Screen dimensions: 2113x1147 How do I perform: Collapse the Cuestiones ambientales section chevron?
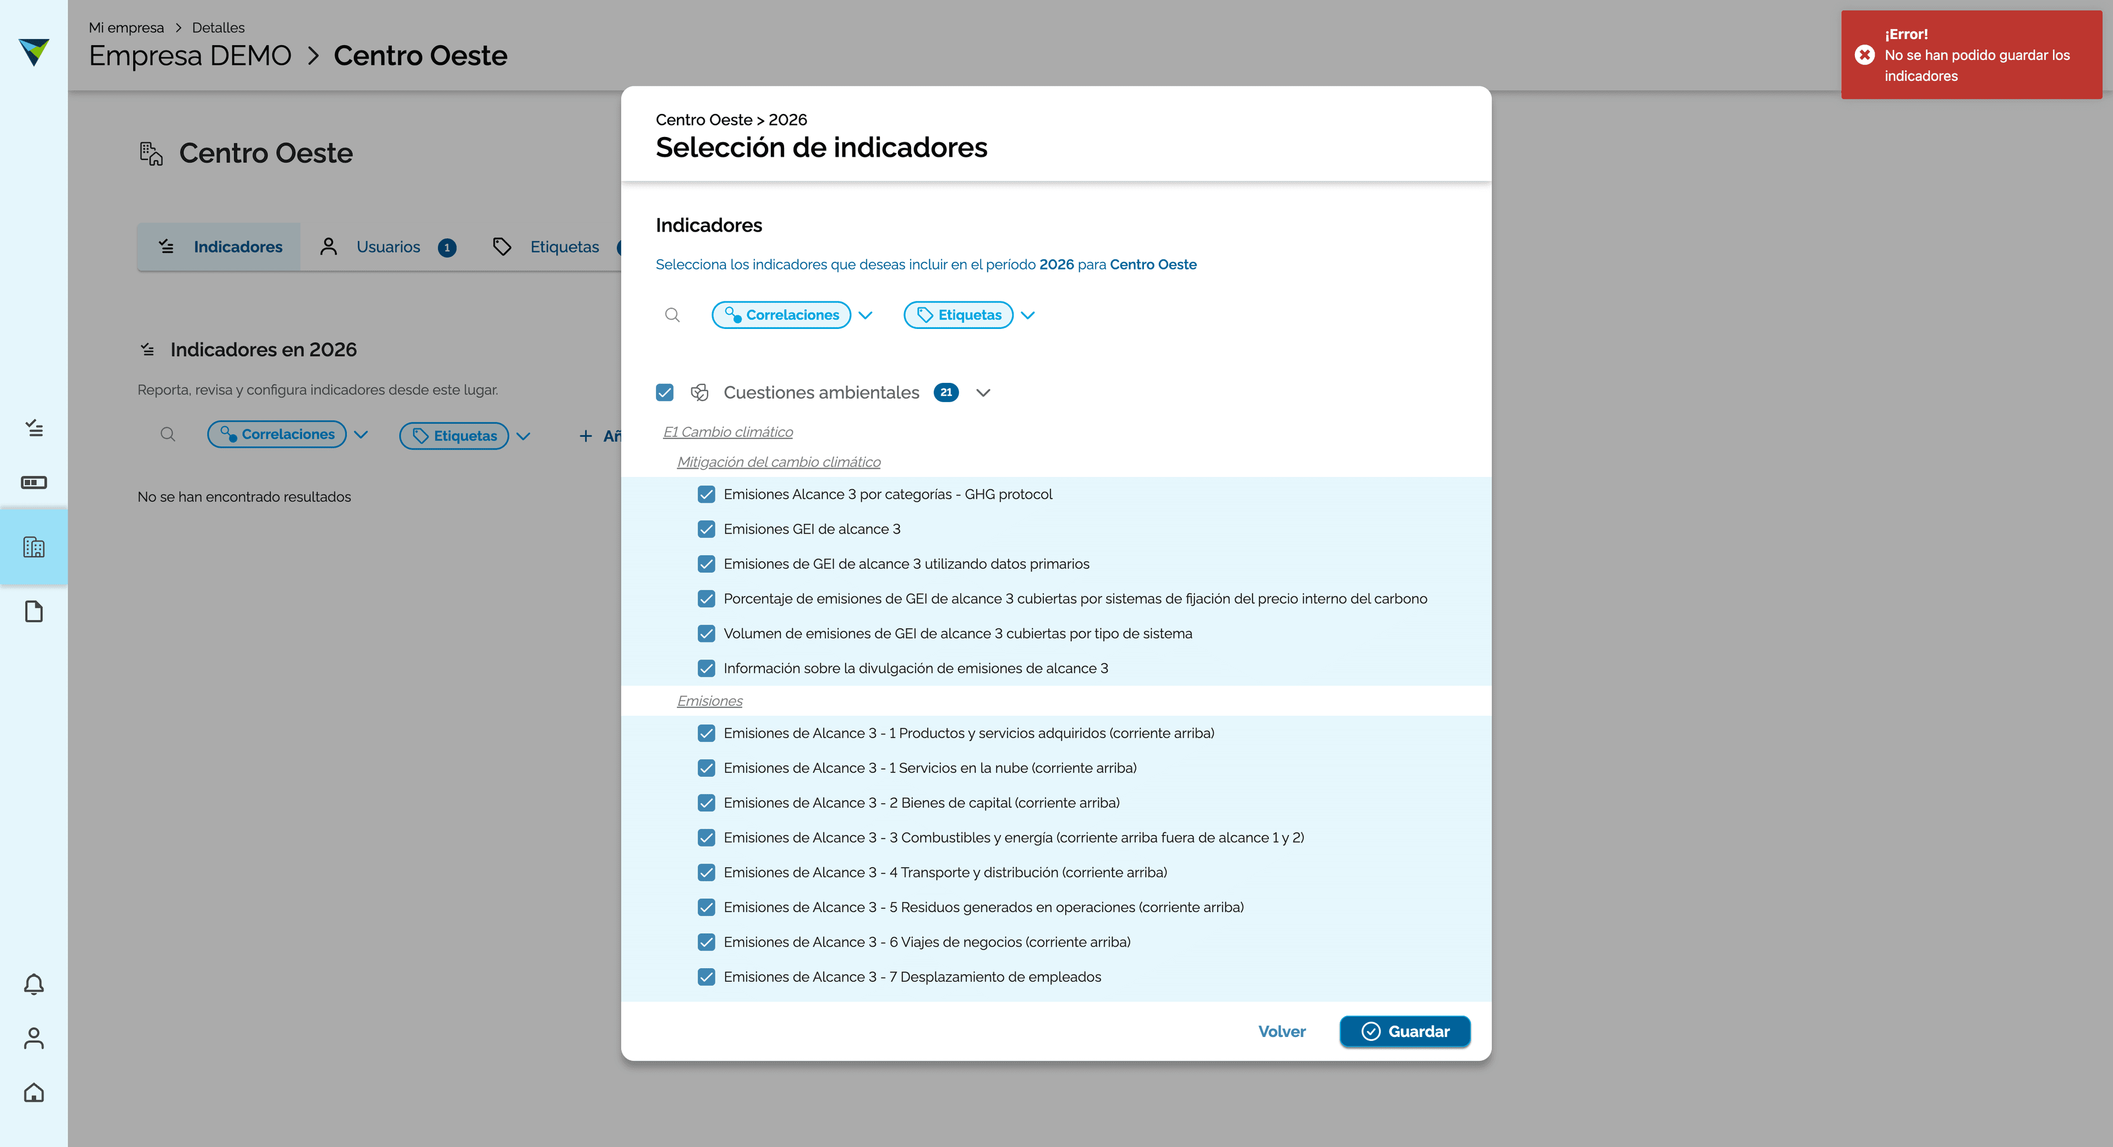click(x=983, y=393)
